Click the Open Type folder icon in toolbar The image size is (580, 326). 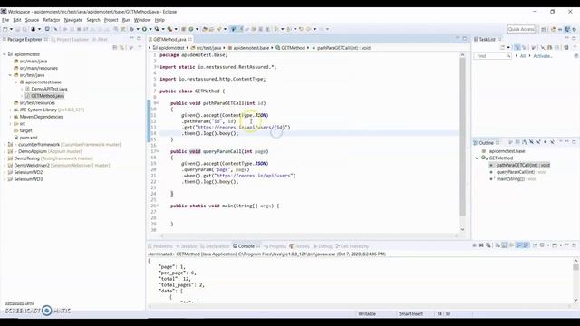205,29
